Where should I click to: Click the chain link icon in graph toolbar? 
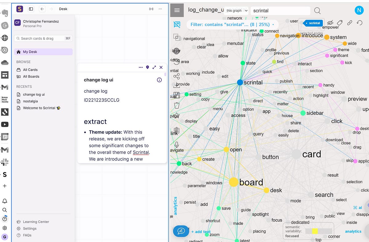click(x=350, y=23)
